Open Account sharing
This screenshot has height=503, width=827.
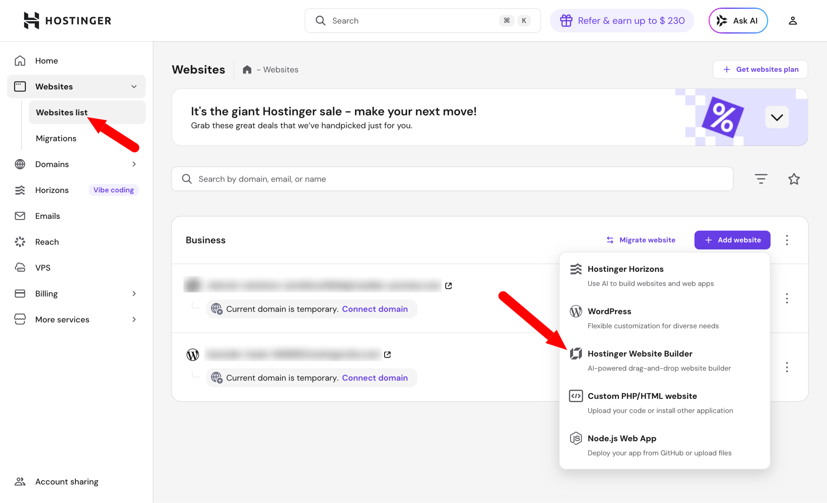(77, 482)
